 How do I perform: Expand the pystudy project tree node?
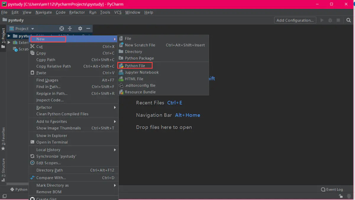(x=9, y=36)
